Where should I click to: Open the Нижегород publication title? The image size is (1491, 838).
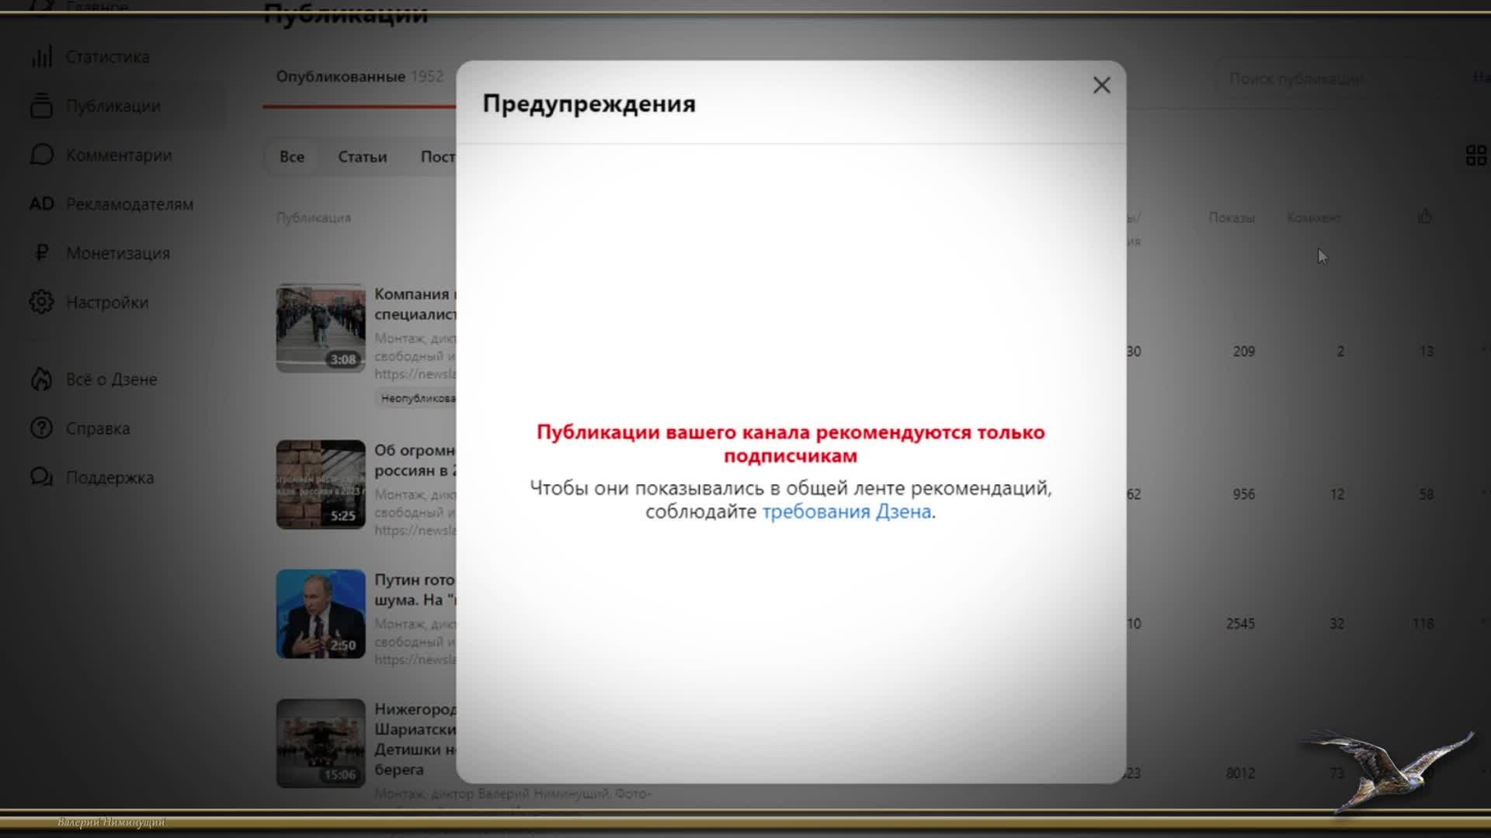pyautogui.click(x=415, y=739)
